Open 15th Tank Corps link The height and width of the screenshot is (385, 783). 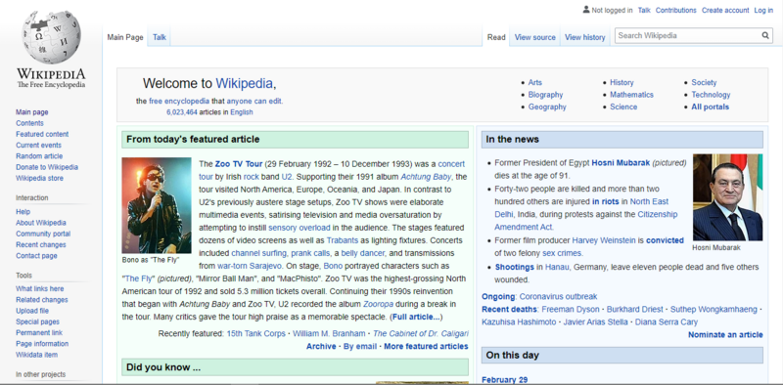tap(256, 333)
